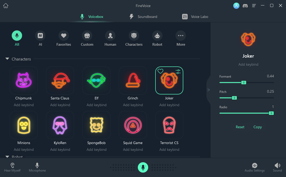286x177 pixels.
Task: Choose the Elf voice icon
Action: click(x=96, y=80)
